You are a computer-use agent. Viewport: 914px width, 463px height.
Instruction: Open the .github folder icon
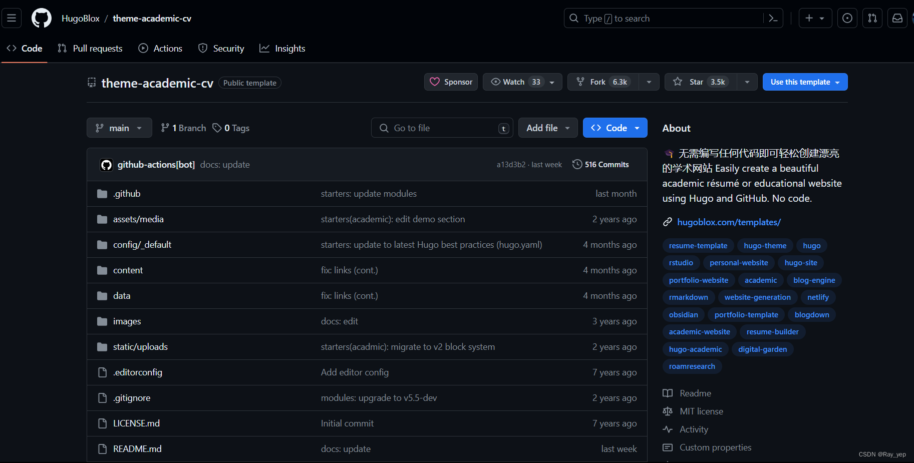click(102, 194)
